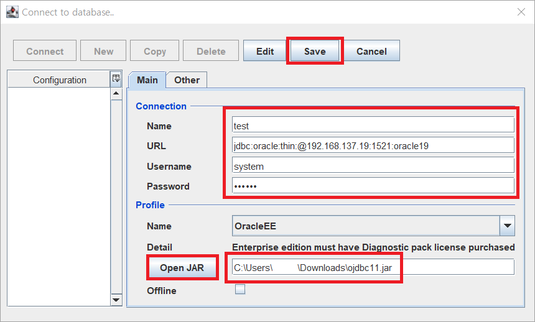Click the Connect button
Screen dimensions: 535x322
coord(45,51)
